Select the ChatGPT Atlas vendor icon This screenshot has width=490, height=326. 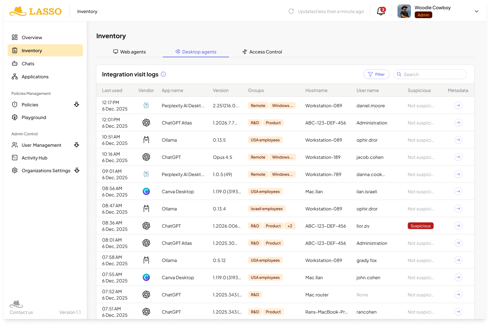pyautogui.click(x=146, y=123)
